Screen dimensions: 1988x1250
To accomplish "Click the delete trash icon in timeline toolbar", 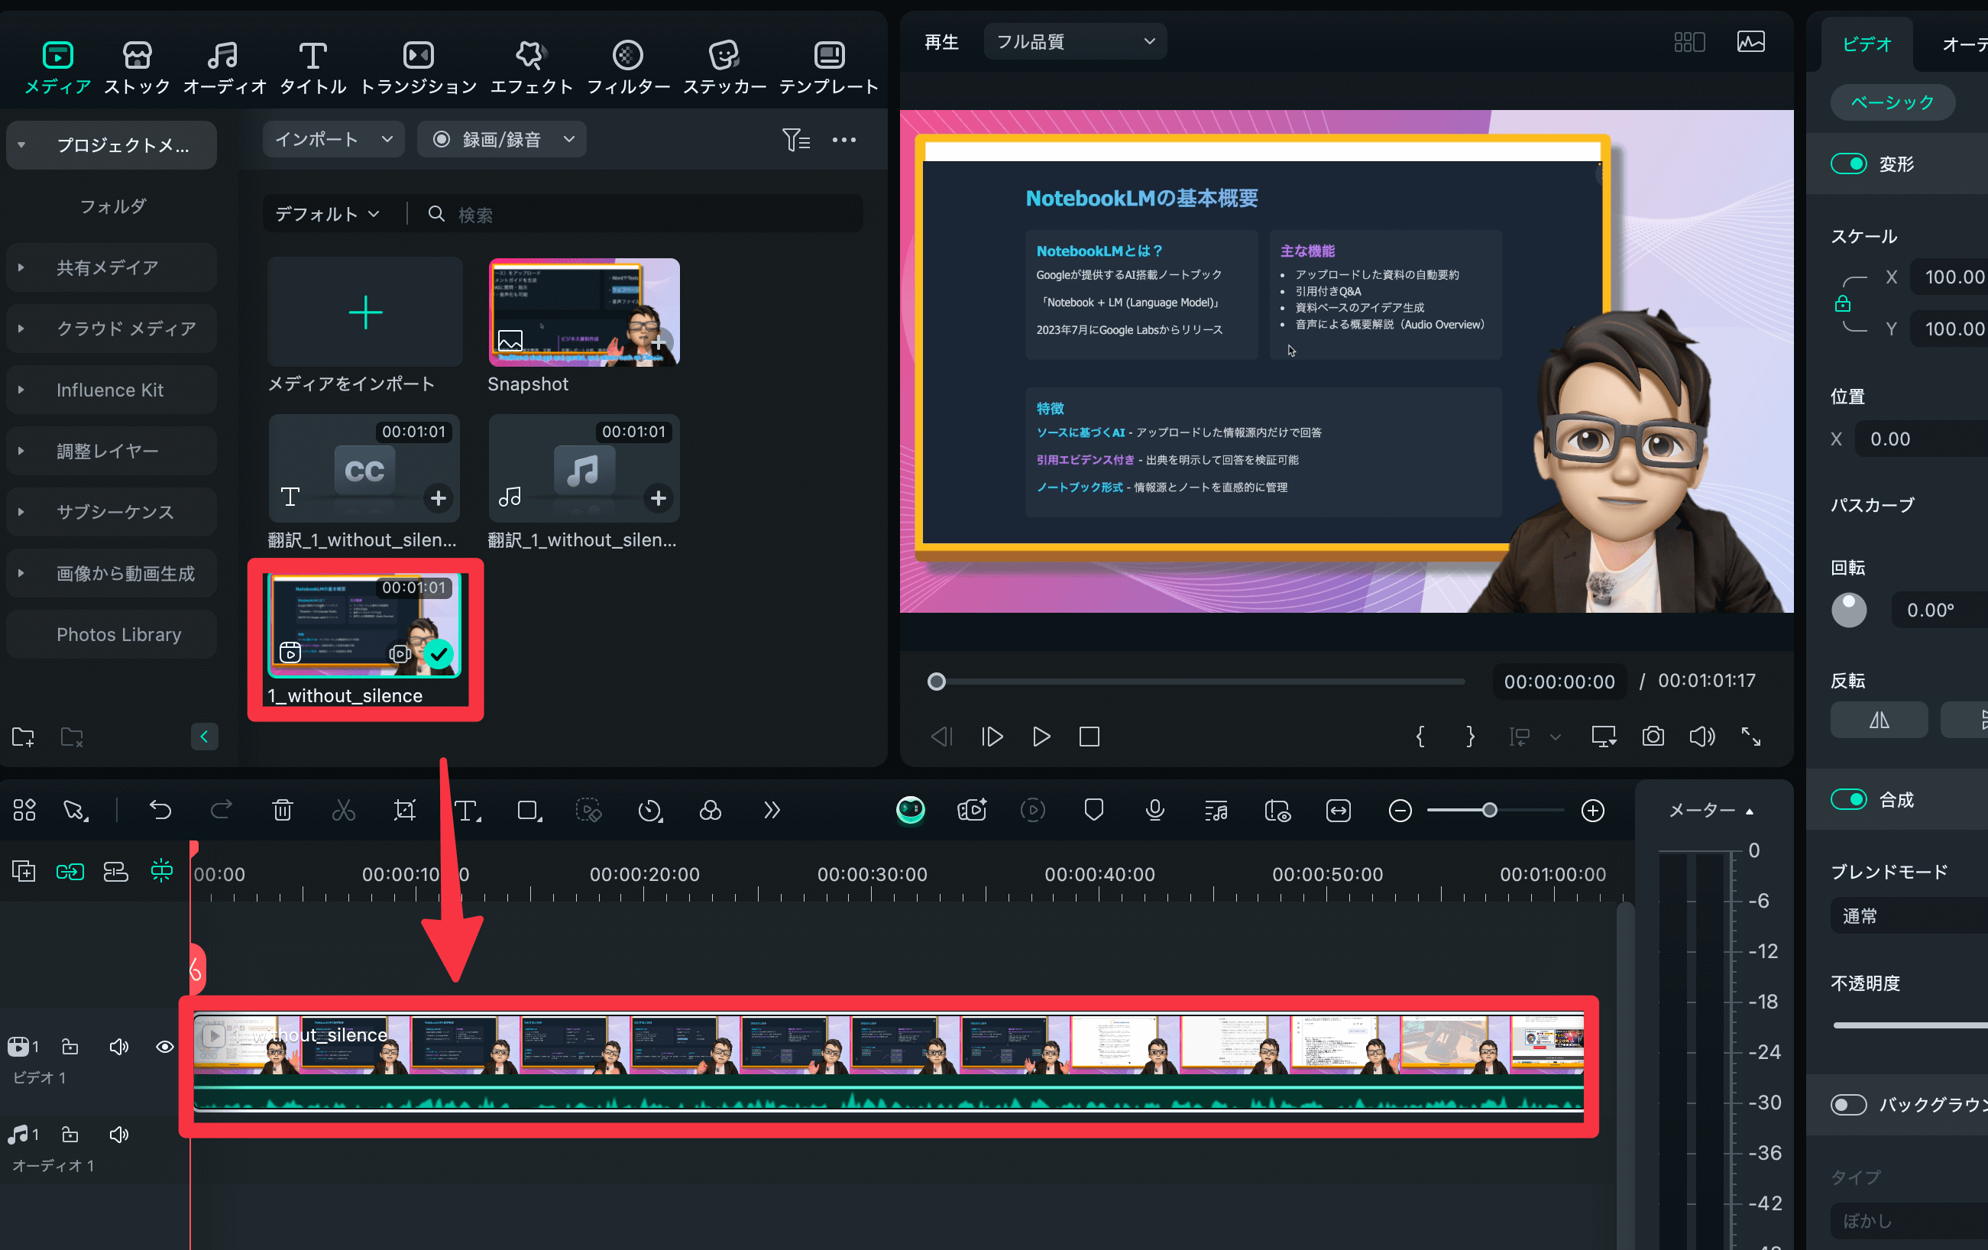I will coord(283,810).
